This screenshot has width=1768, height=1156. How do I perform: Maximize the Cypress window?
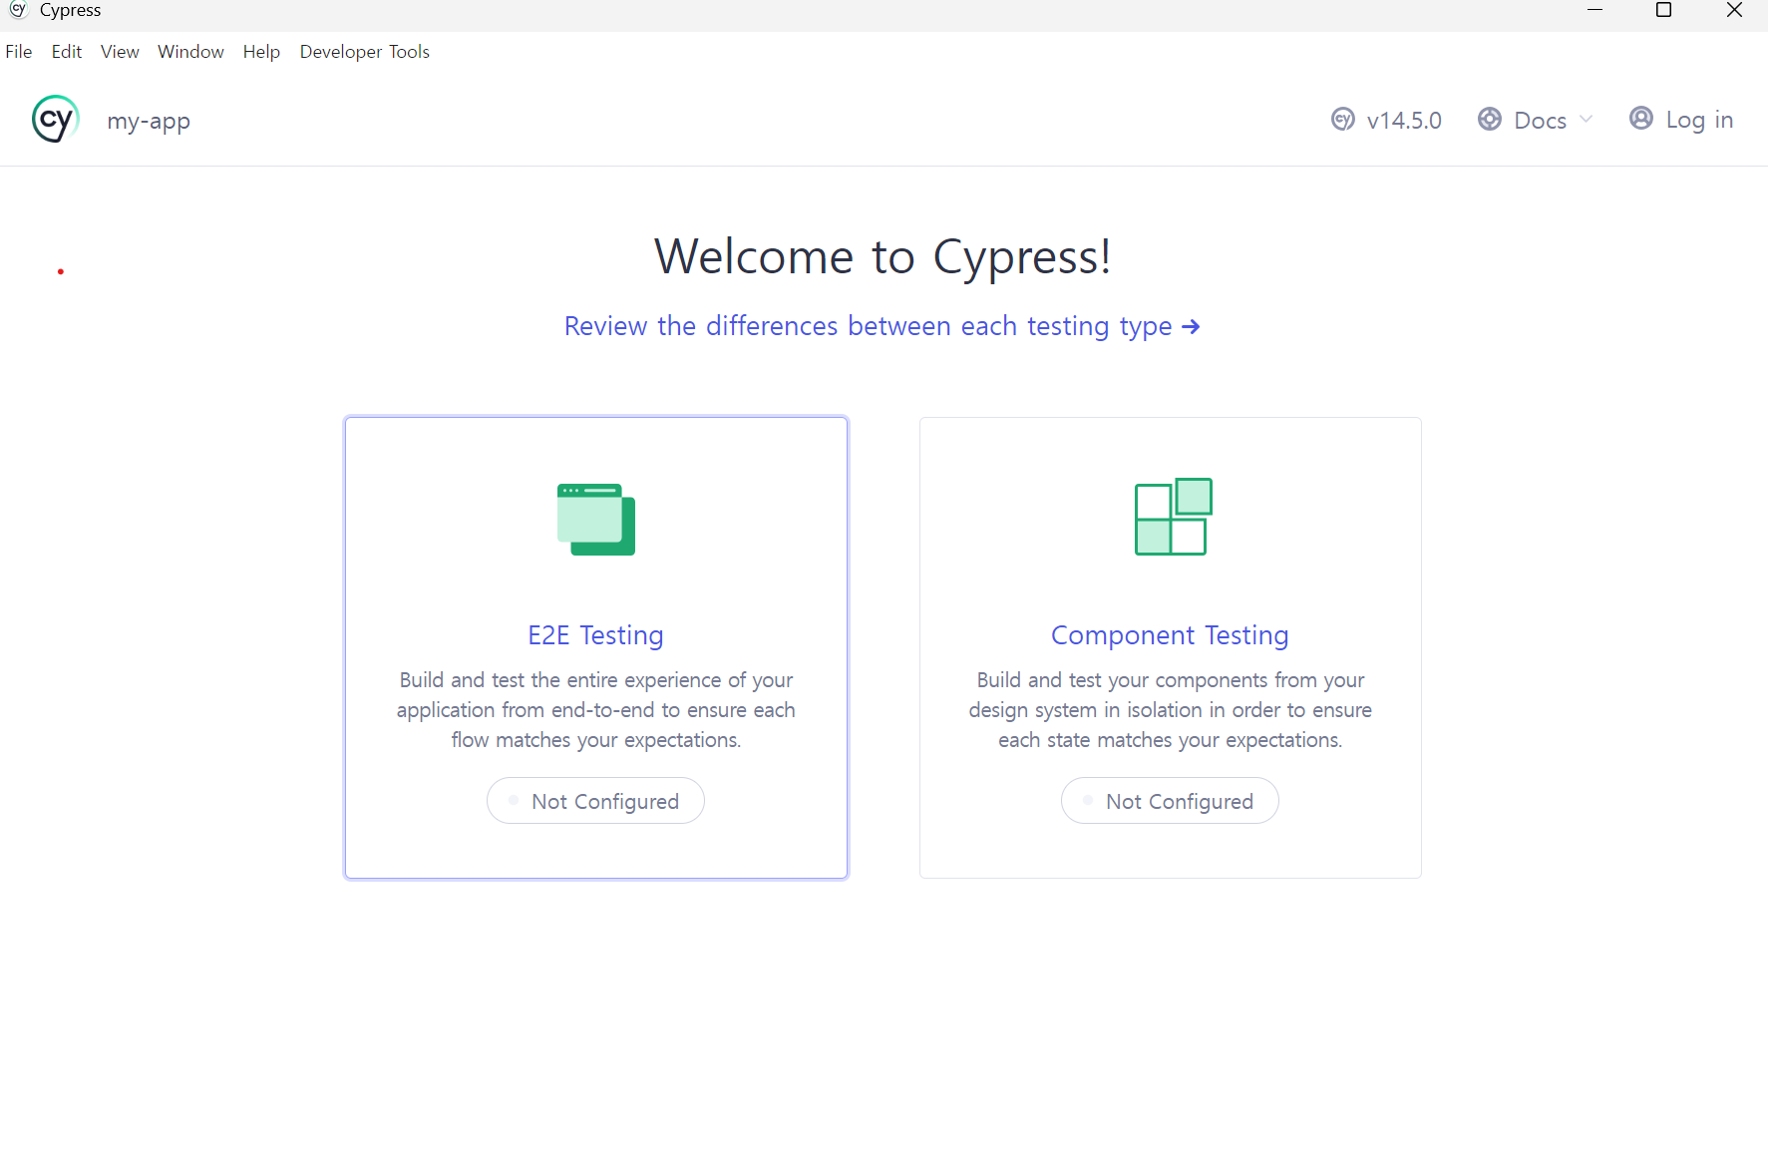tap(1663, 10)
